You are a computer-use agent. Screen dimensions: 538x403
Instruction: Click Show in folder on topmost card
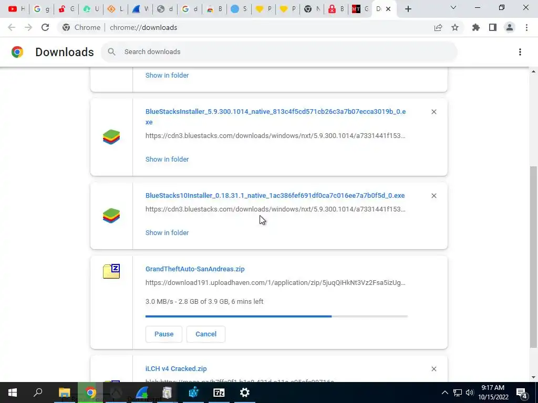(167, 76)
